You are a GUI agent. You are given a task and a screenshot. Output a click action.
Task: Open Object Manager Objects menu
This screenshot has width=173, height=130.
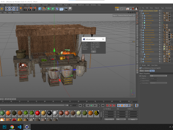157,8
